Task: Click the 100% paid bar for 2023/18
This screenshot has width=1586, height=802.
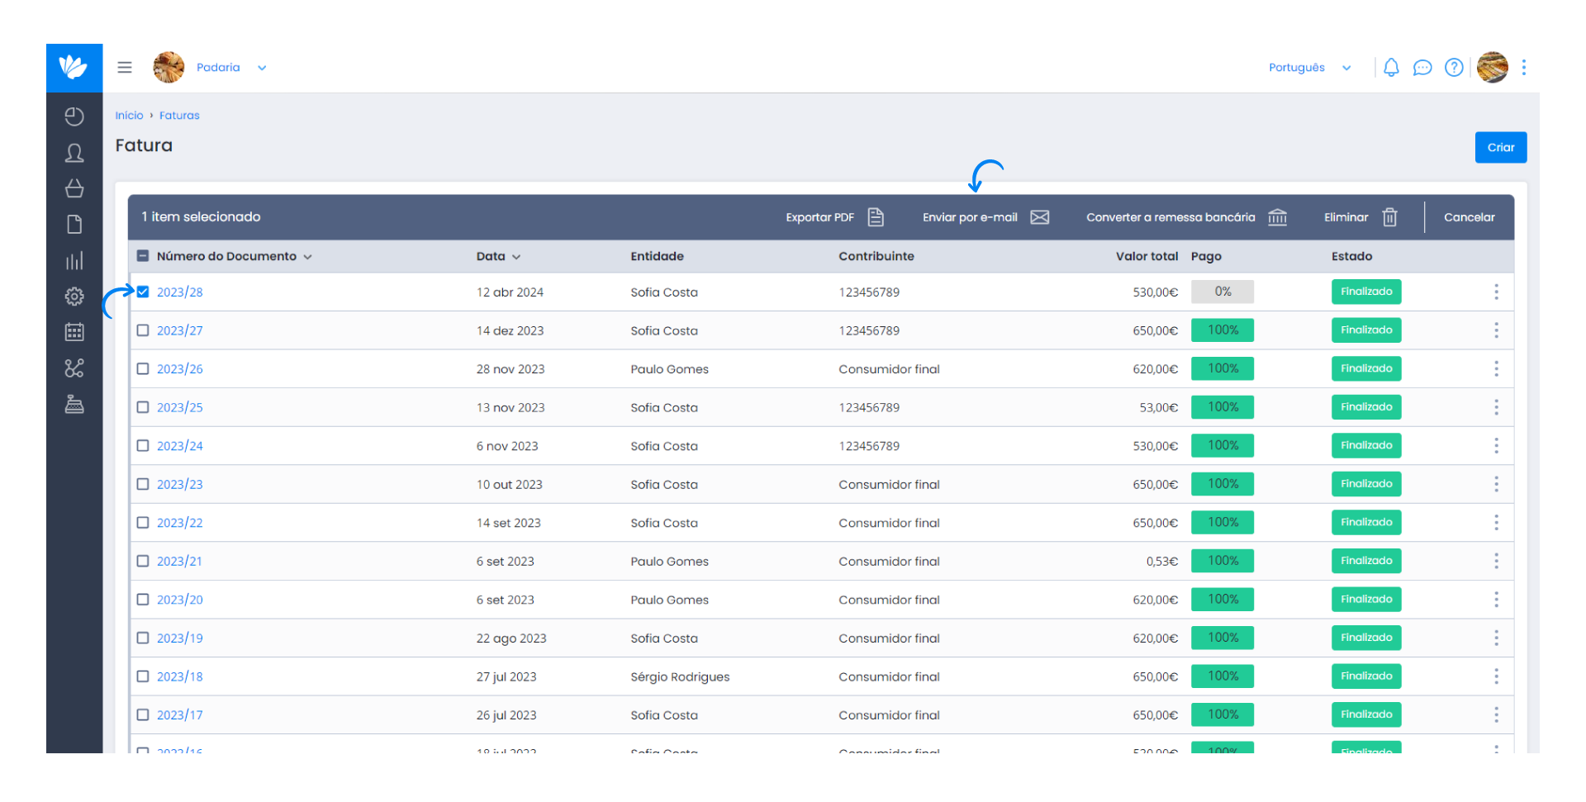Action: (x=1223, y=676)
